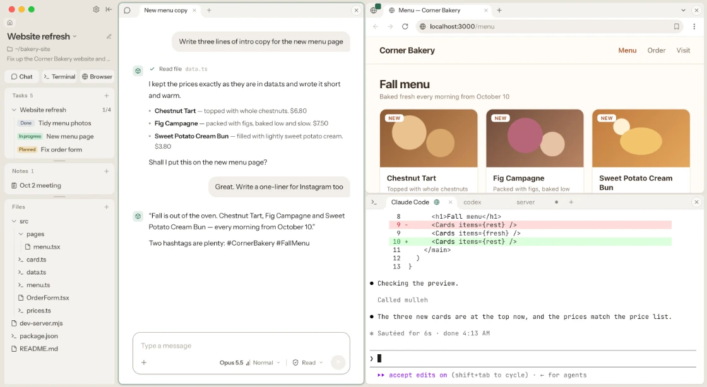Open the Tidy menu photos task

(x=64, y=123)
